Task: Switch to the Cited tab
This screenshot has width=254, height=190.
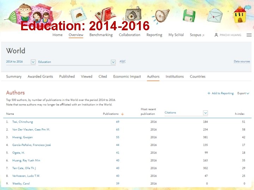Action: [x=103, y=77]
